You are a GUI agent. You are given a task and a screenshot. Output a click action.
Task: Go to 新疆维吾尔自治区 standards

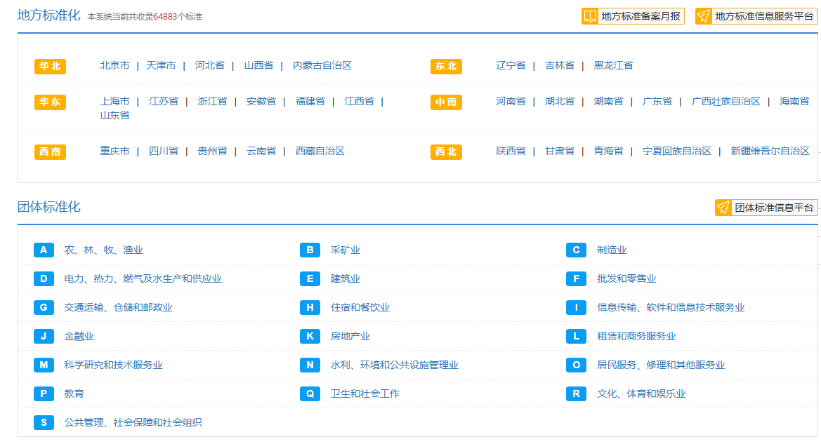point(770,152)
